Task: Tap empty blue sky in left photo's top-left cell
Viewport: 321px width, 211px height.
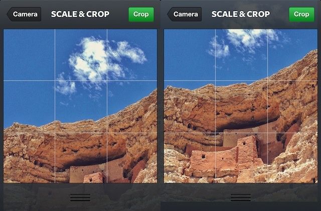Action: 29,55
